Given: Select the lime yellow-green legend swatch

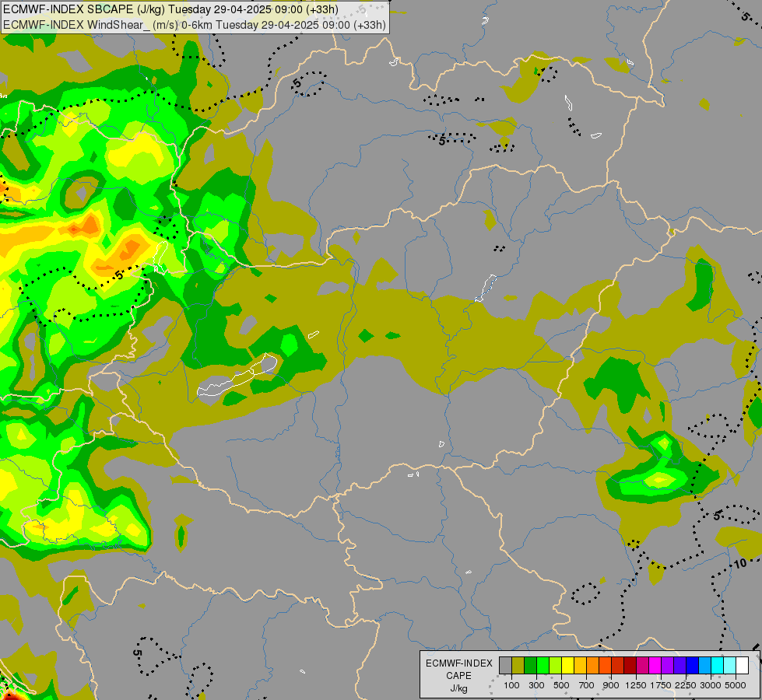Looking at the screenshot, I should [x=556, y=666].
